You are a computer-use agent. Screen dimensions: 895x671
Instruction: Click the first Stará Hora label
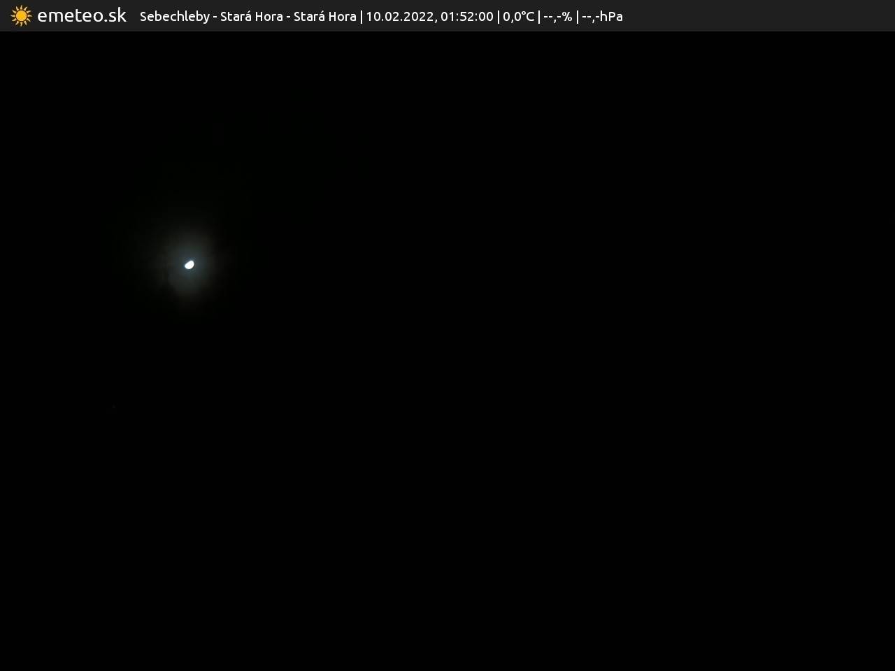click(x=251, y=16)
